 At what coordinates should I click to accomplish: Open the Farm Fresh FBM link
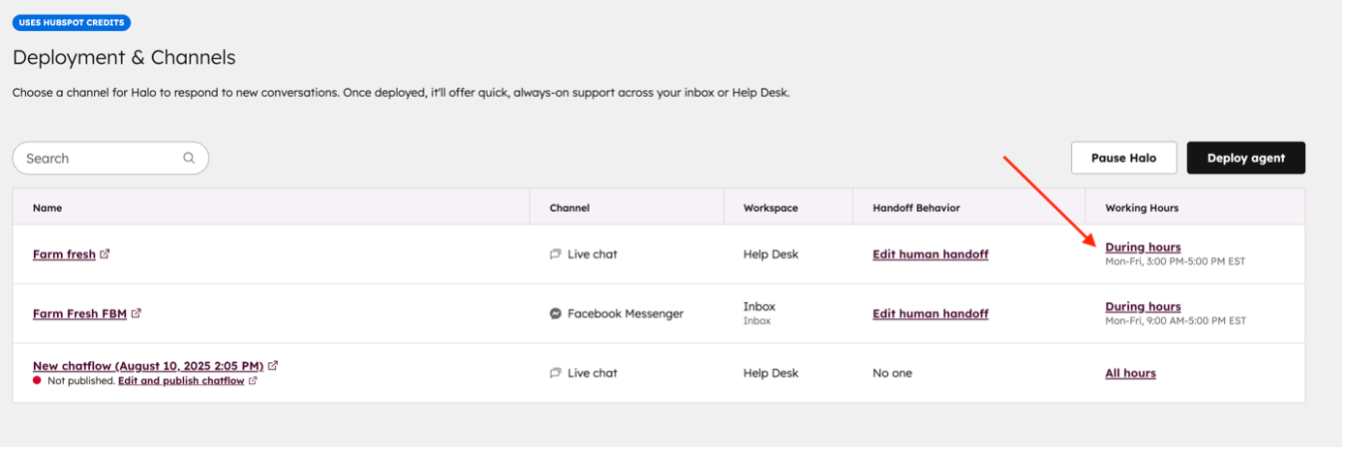pyautogui.click(x=79, y=314)
